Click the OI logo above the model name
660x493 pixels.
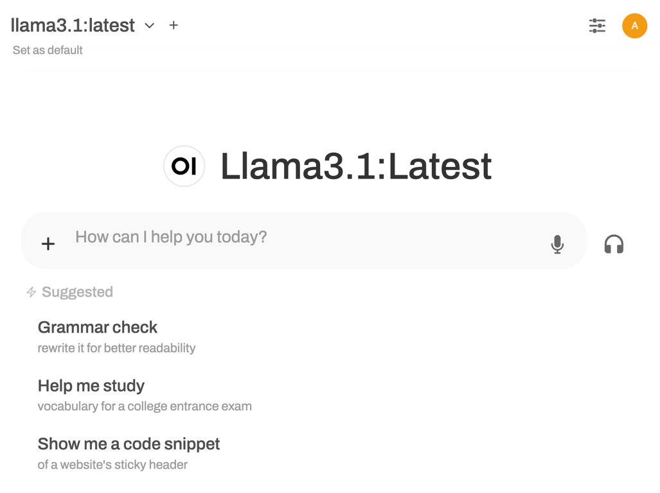coord(184,166)
